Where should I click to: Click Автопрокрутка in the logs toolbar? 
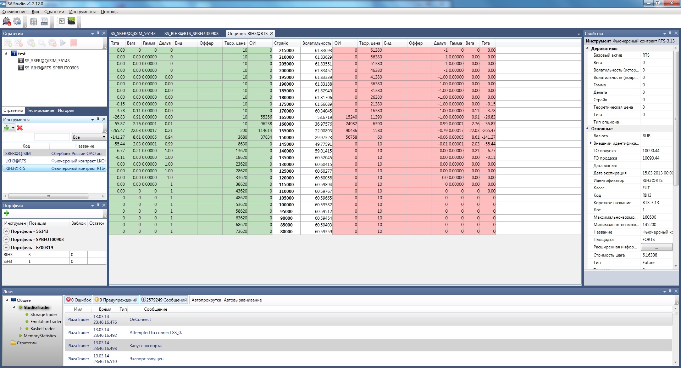[206, 300]
